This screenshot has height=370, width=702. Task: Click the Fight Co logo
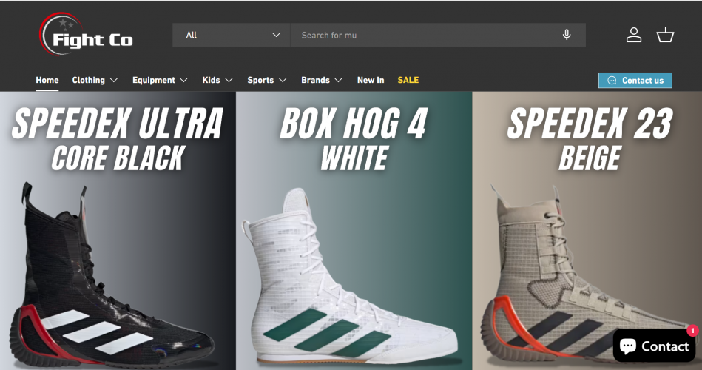(x=86, y=35)
